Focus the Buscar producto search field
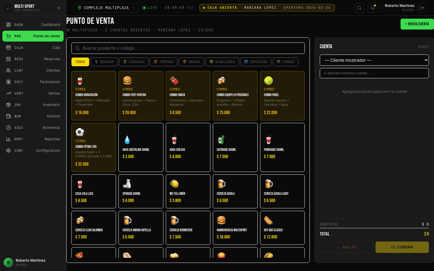The width and height of the screenshot is (434, 271). (x=188, y=48)
